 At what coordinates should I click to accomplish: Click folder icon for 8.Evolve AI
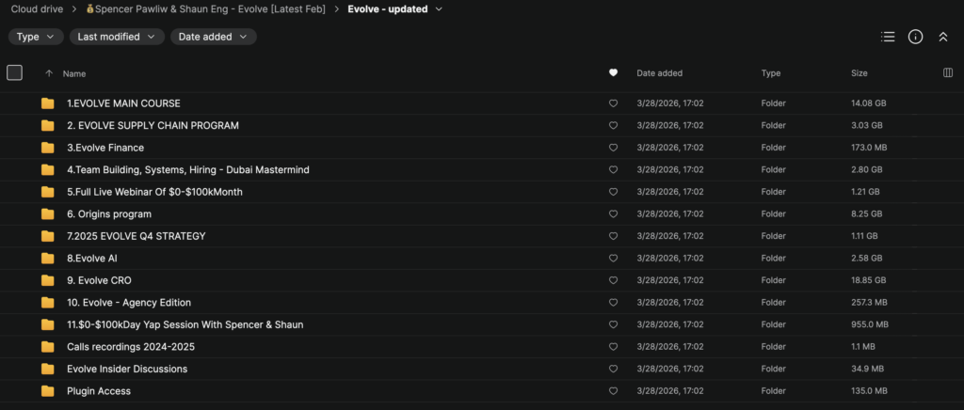[48, 258]
